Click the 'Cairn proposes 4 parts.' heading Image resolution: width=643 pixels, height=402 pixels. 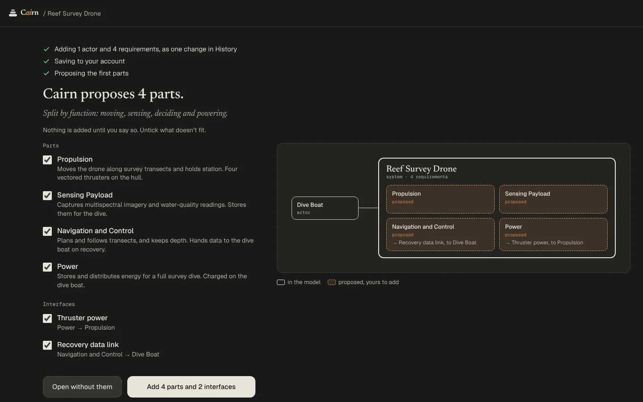113,94
